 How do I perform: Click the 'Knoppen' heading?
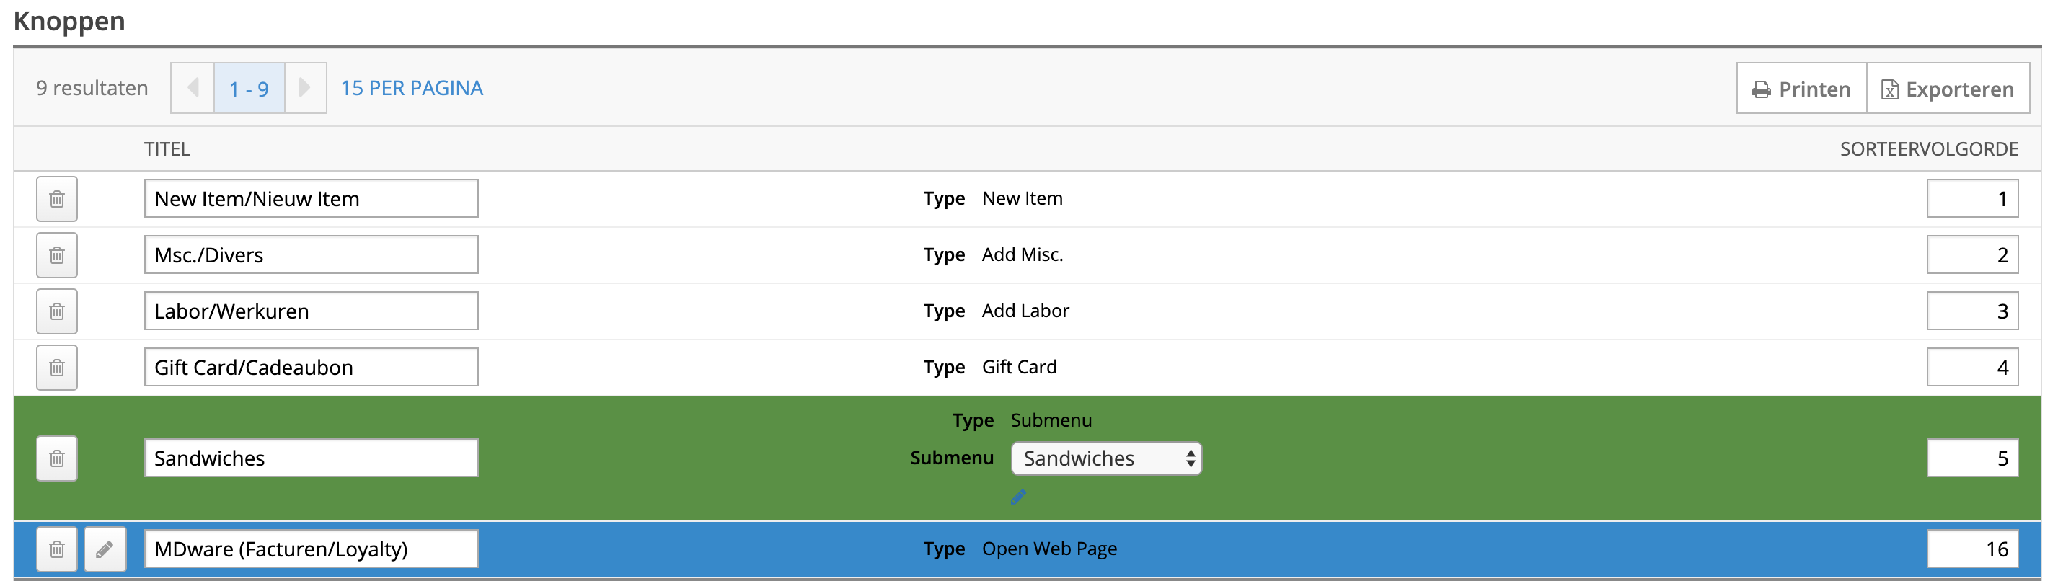[x=69, y=21]
